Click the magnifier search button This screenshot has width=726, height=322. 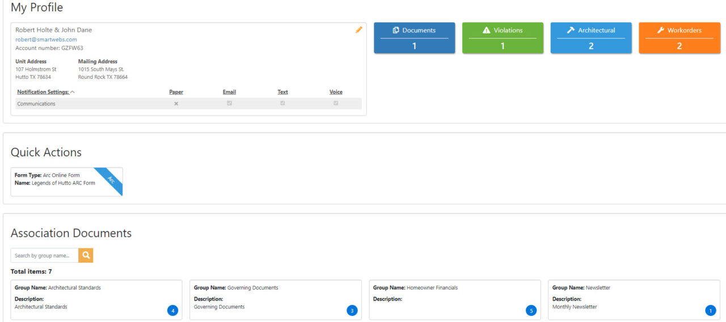86,255
